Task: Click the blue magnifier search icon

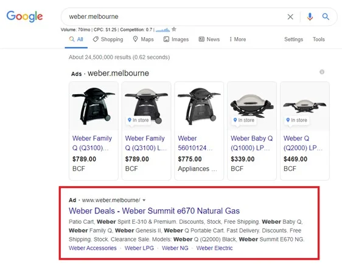Action: 326,16
